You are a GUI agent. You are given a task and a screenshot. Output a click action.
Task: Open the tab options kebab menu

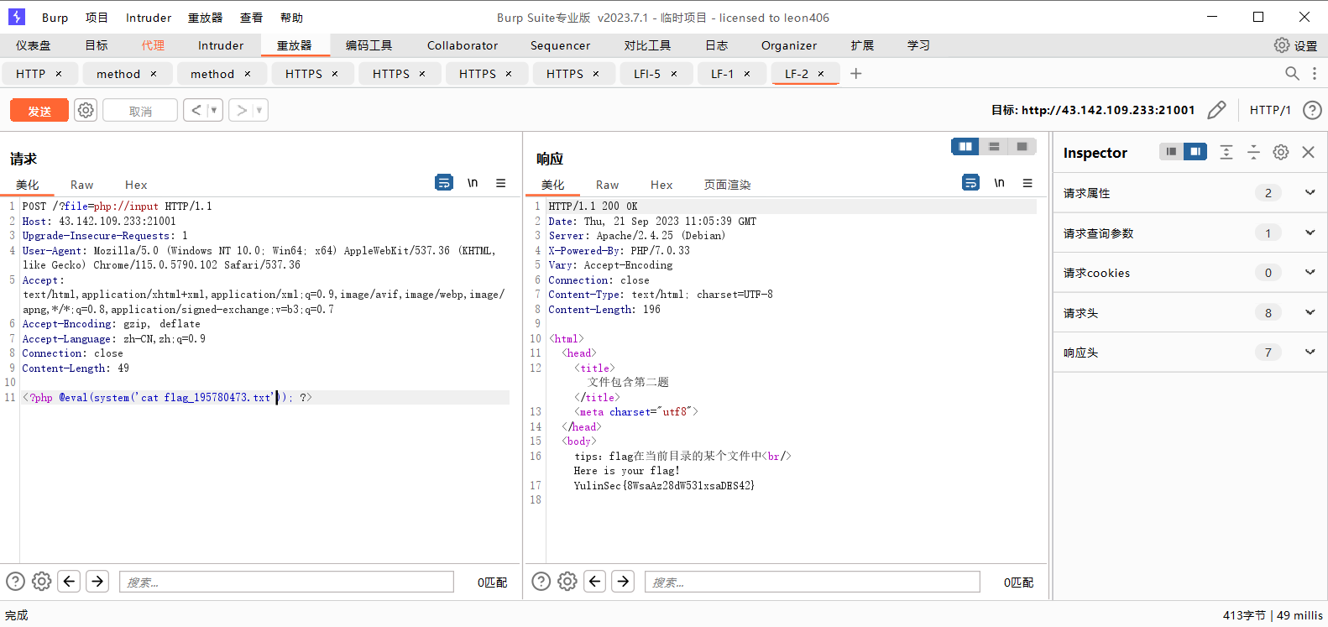tap(1315, 74)
